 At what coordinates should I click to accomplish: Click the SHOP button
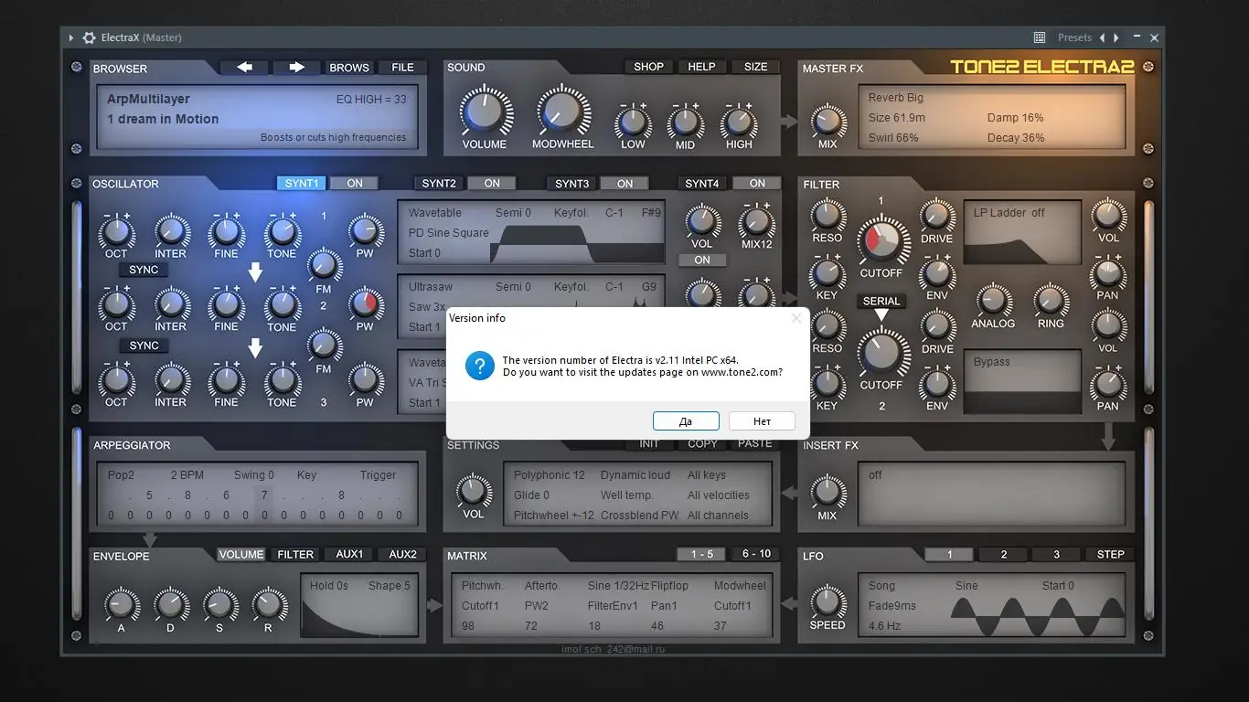(x=648, y=67)
